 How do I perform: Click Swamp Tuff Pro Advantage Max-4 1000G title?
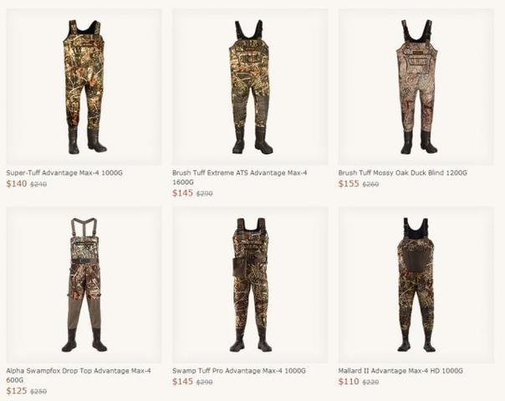point(239,371)
